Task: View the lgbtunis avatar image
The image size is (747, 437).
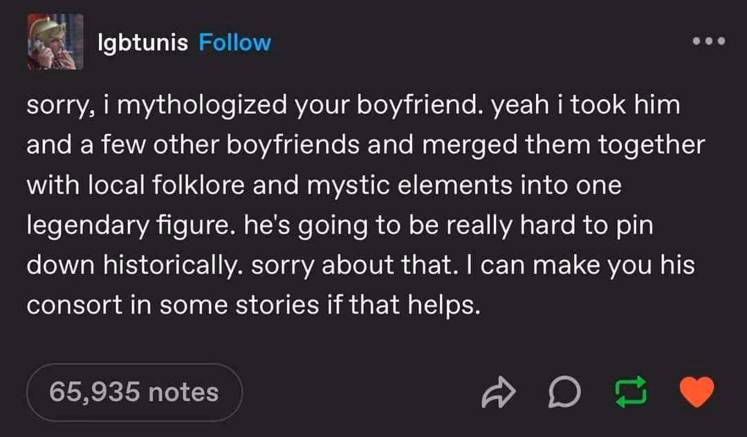Action: click(x=56, y=42)
